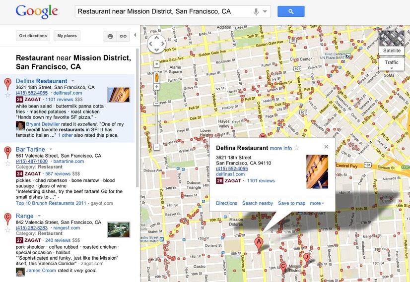Star the Delfina Restaurant listing
The image size is (410, 282).
coord(7,95)
